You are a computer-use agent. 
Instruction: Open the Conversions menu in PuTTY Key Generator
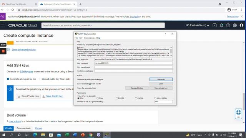click(x=89, y=38)
